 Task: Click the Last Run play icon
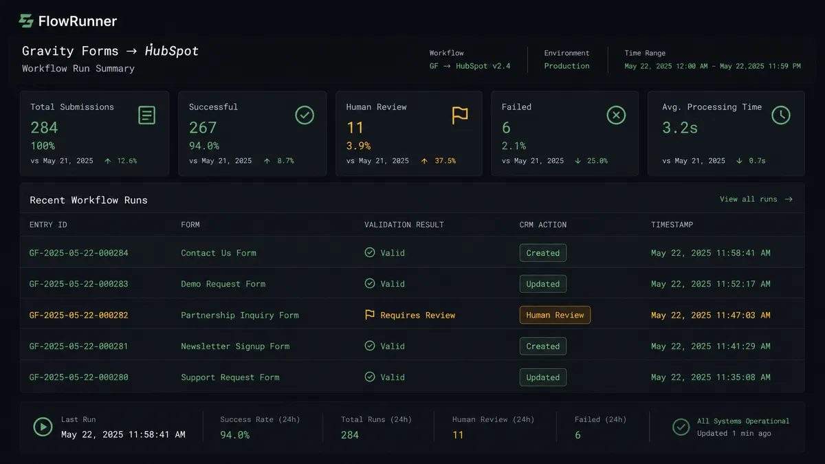(x=43, y=427)
